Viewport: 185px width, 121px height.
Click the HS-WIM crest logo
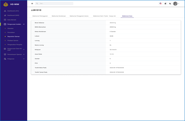(x=6, y=4)
